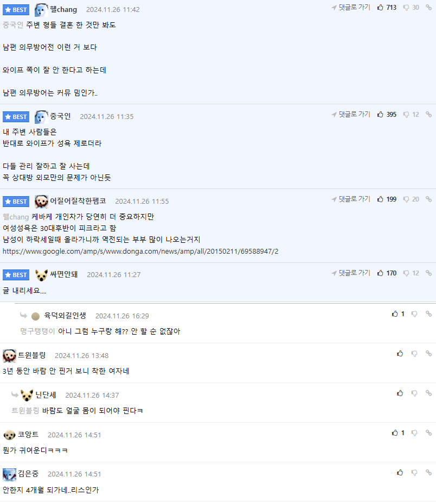Downvote 김은중's comment
This screenshot has height=502, width=436.
pos(414,473)
